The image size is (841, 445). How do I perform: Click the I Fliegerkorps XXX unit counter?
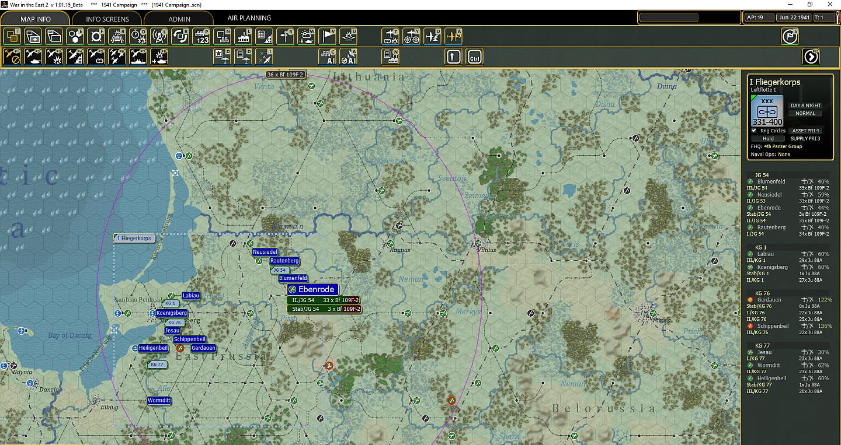click(767, 111)
